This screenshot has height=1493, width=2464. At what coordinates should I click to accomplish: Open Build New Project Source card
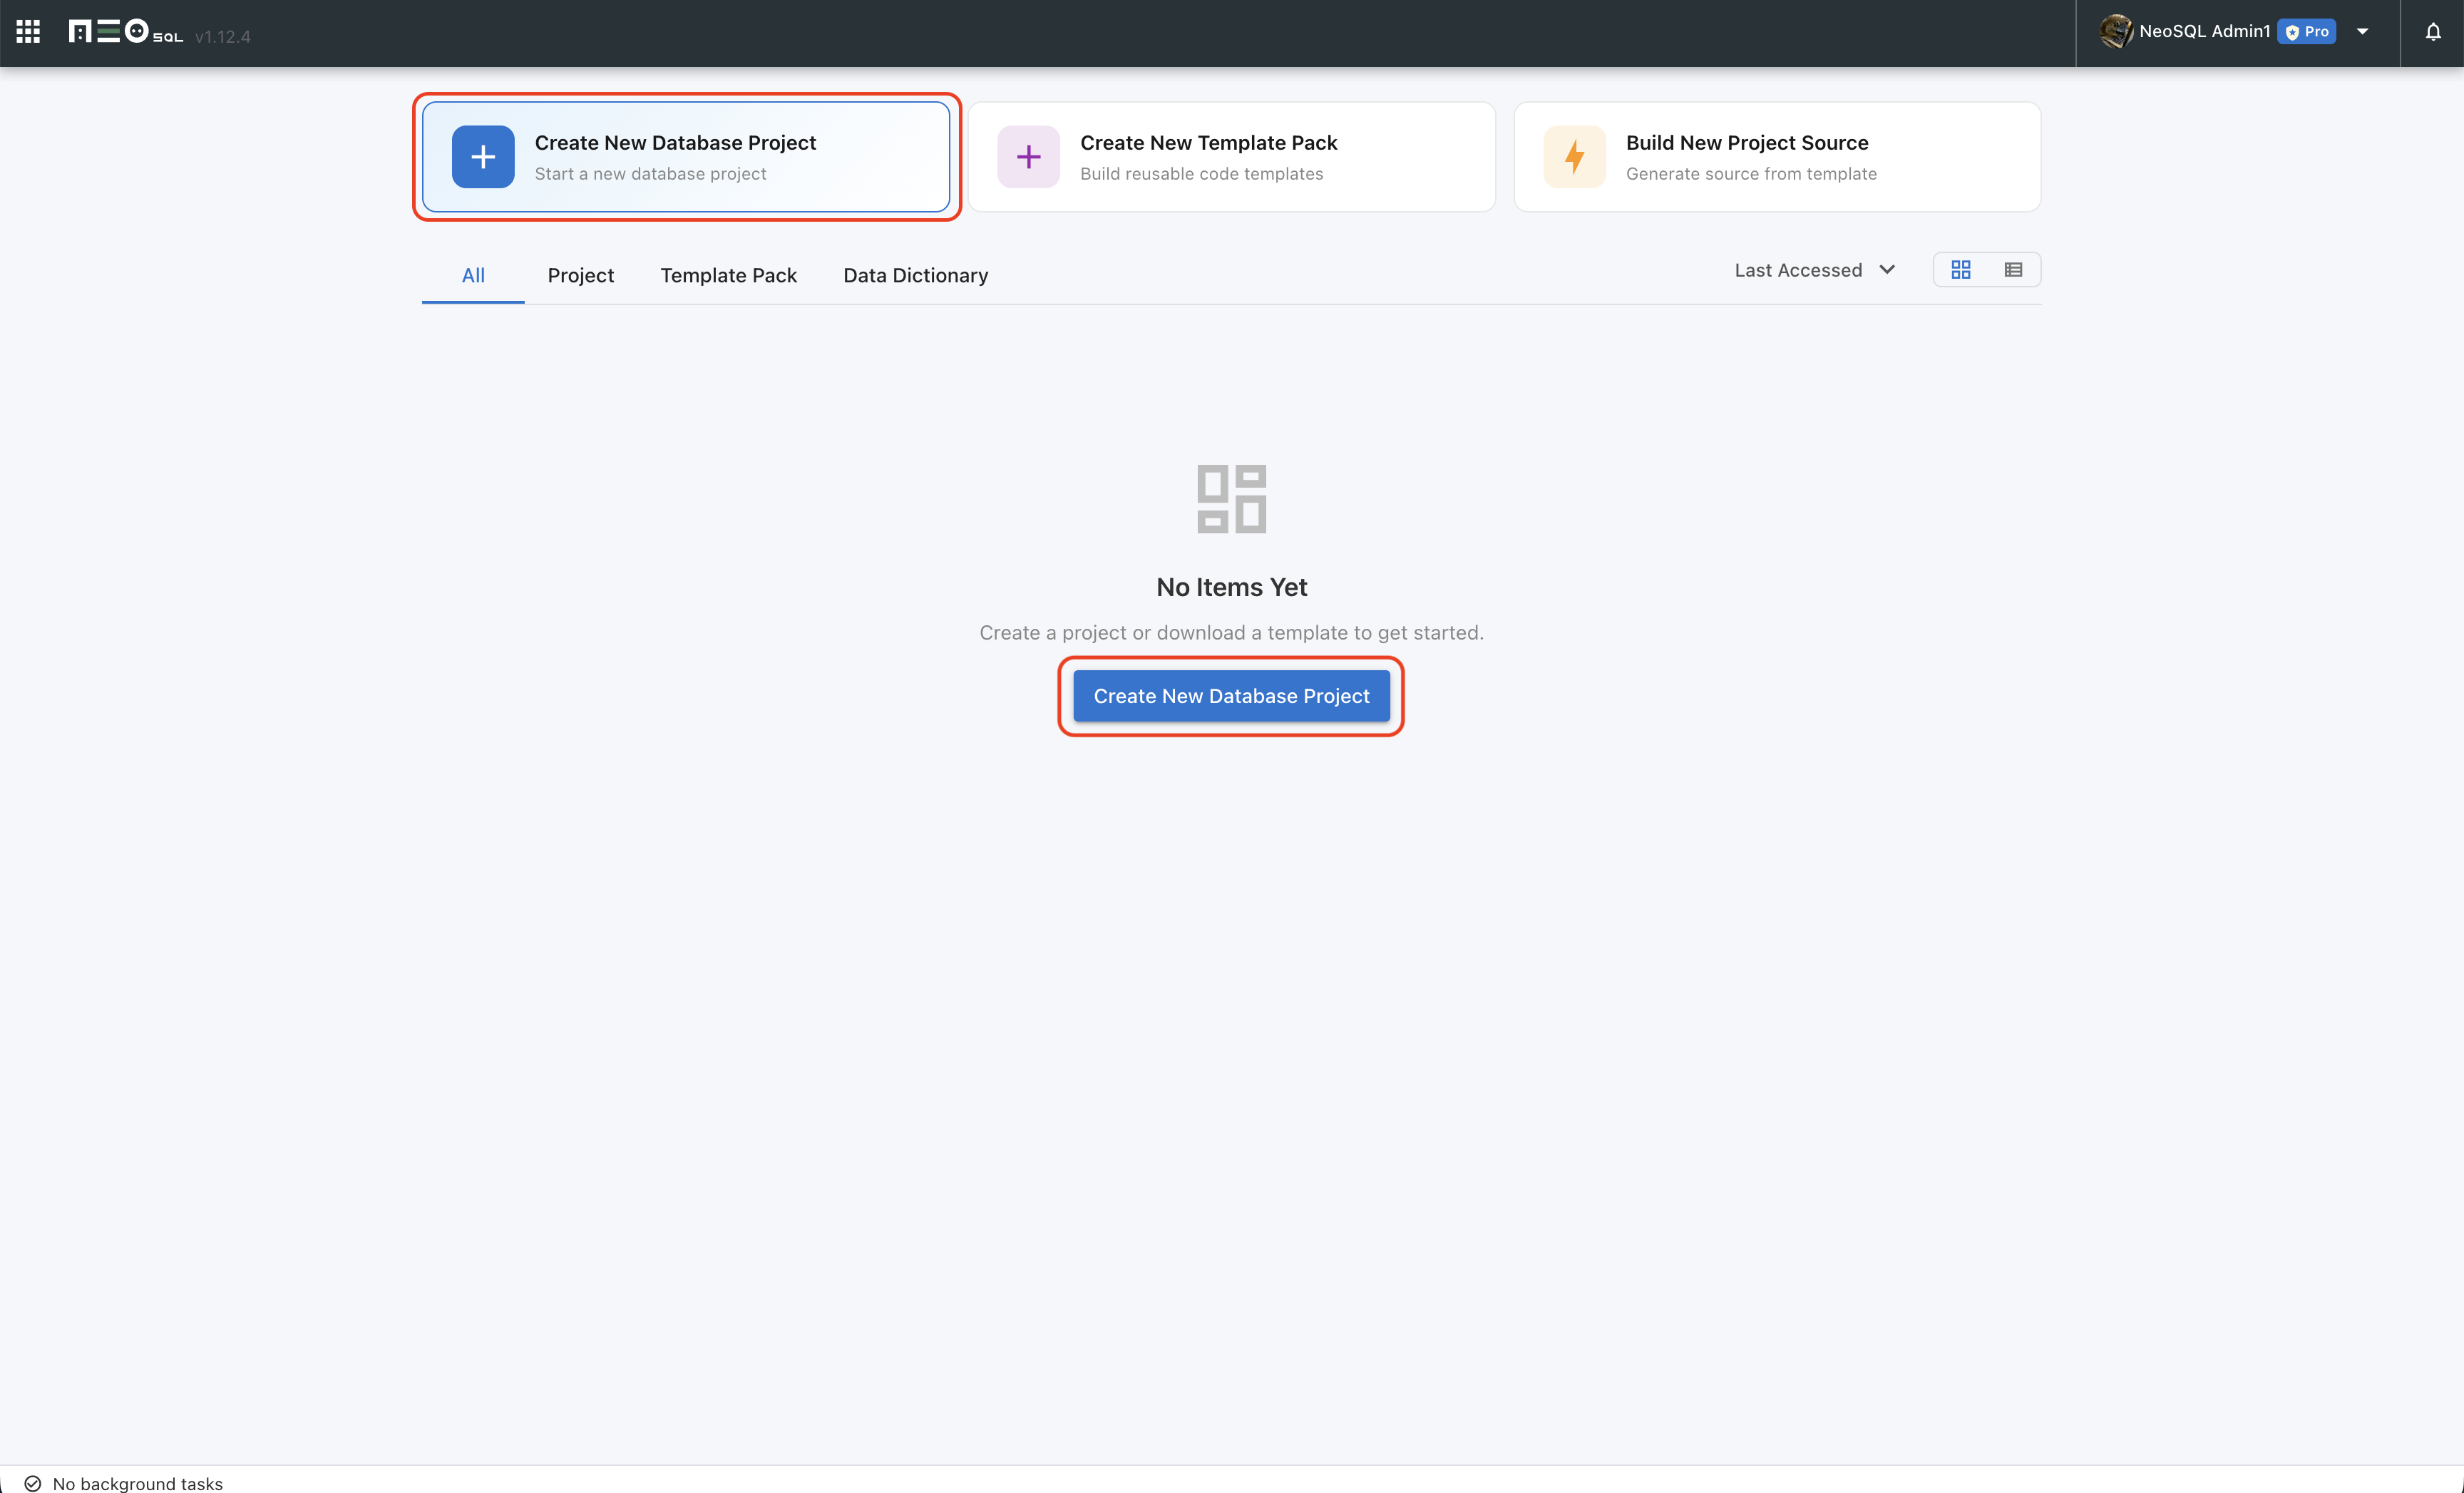(1777, 157)
